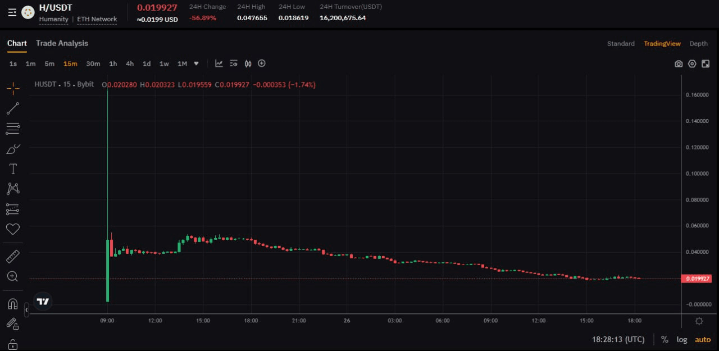
Task: Open timezone menu at 18:28:13 (UTC)
Action: tap(618, 339)
